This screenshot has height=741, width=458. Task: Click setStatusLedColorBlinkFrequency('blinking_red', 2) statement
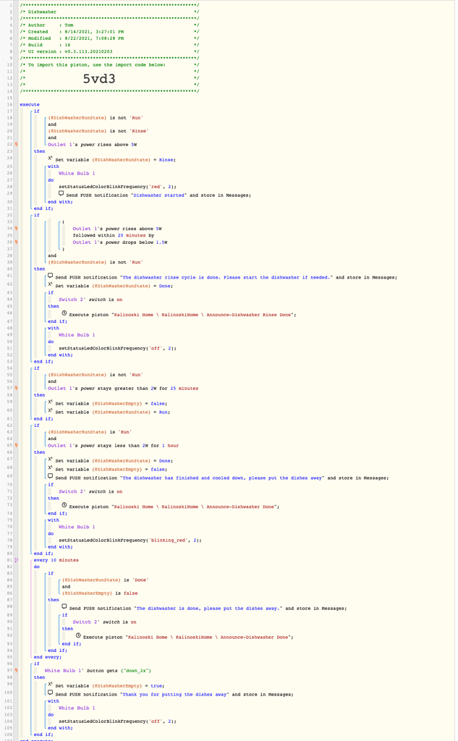coord(130,540)
